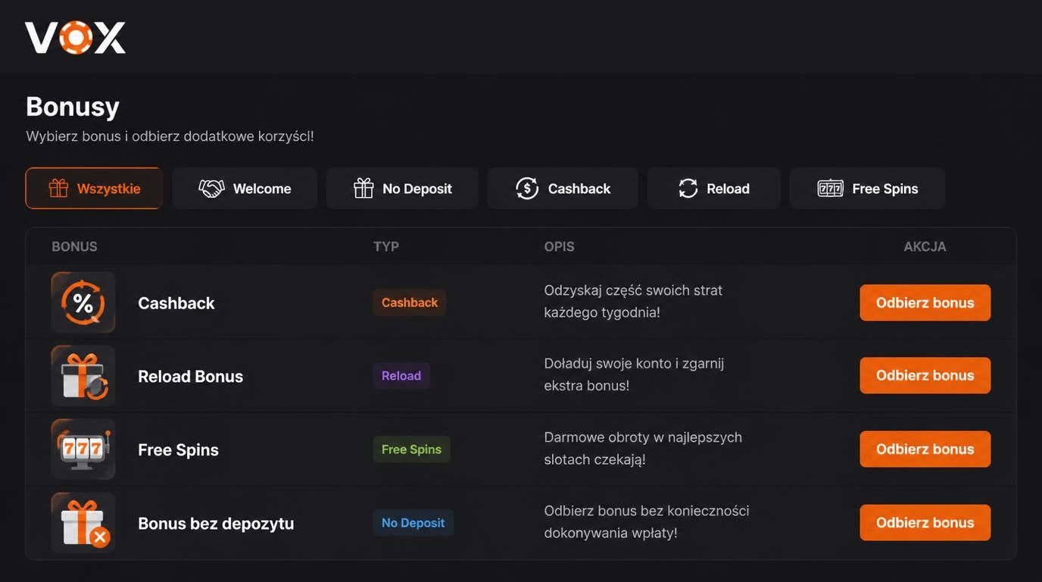The width and height of the screenshot is (1042, 582).
Task: Click the refresh arrows icon on Reload tab
Action: 688,188
